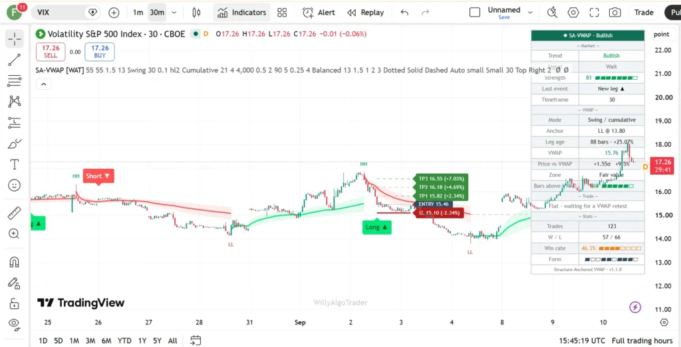
Task: Click the 17.26 current price label
Action: (x=662, y=166)
